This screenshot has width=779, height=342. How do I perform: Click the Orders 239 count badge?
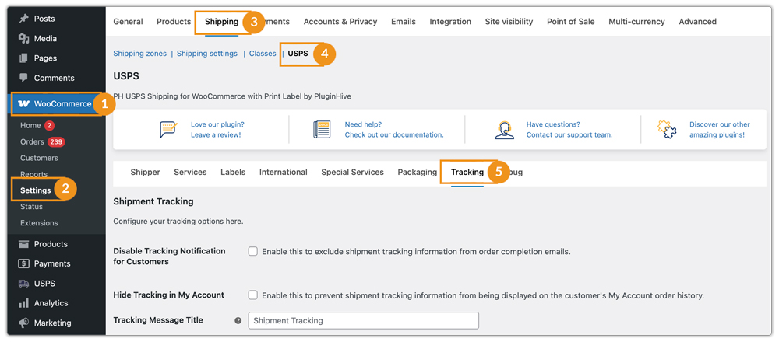[56, 141]
